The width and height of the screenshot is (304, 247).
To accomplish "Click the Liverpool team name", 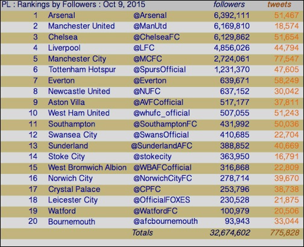I will point(65,48).
